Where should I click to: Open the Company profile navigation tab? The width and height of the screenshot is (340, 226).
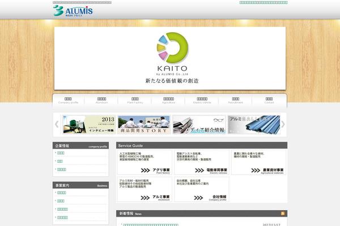coord(68,101)
